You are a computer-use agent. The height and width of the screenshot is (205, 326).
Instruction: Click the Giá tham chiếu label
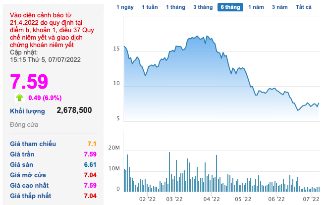(33, 144)
